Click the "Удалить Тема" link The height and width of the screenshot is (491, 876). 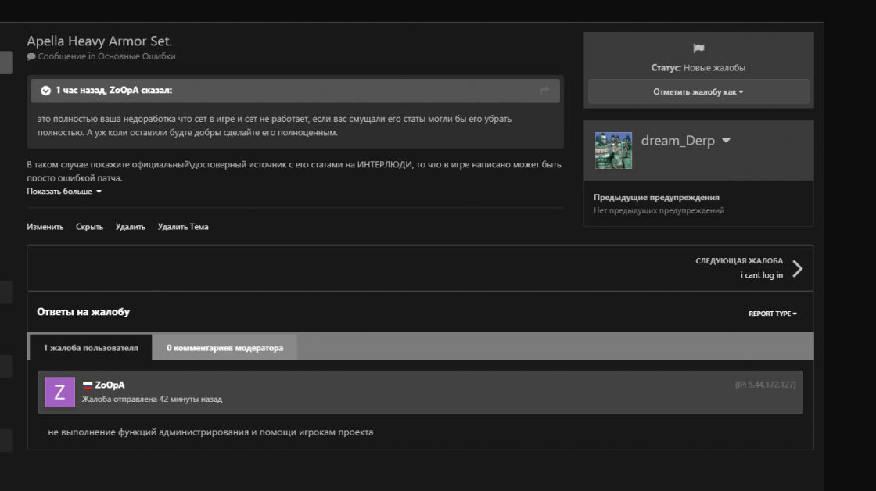tap(182, 227)
